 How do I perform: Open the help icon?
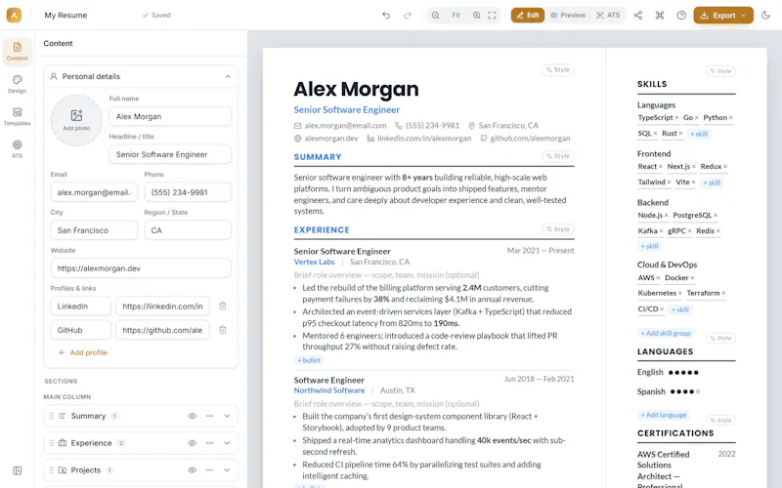681,16
